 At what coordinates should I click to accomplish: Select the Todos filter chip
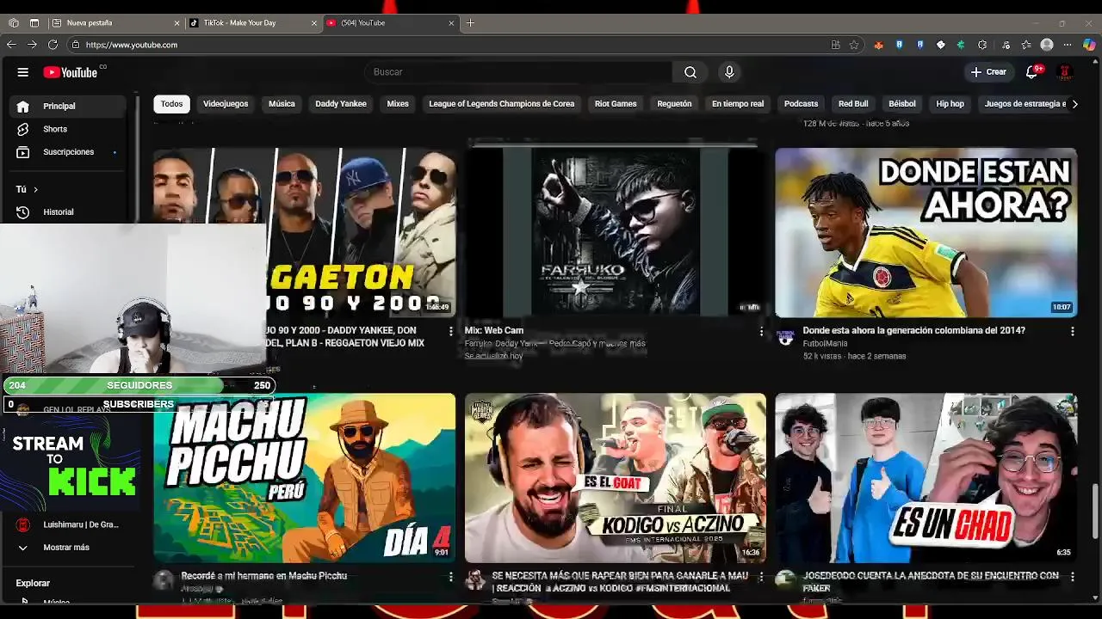tap(171, 104)
